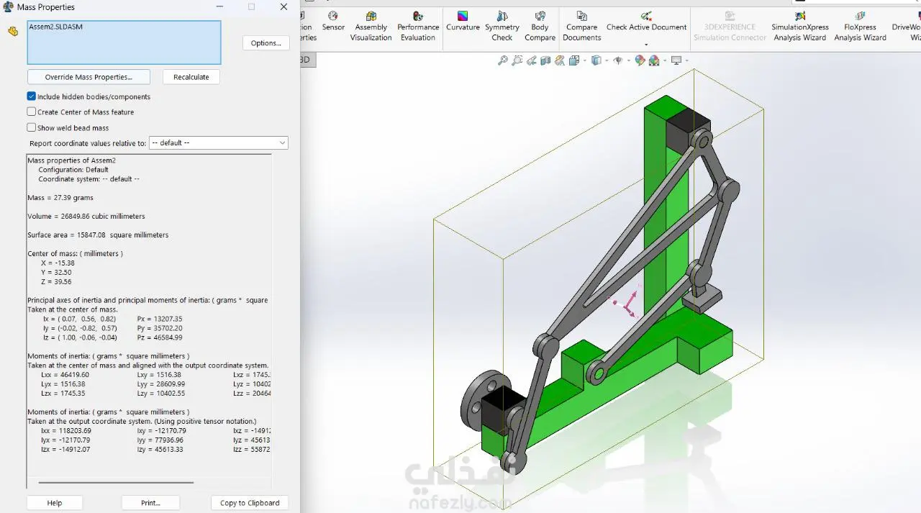Click center of mass 'X = -15.38' value
Image resolution: width=921 pixels, height=513 pixels.
pos(58,263)
